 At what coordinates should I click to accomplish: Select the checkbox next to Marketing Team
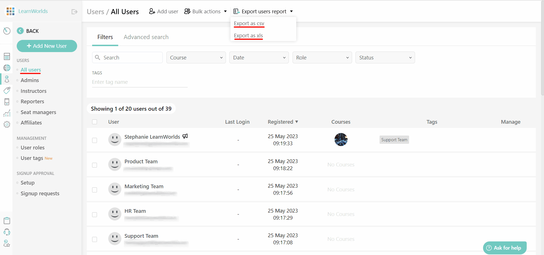point(95,190)
